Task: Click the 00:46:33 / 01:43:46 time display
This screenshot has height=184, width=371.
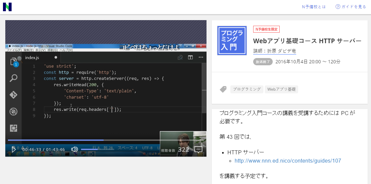Action: (x=44, y=150)
